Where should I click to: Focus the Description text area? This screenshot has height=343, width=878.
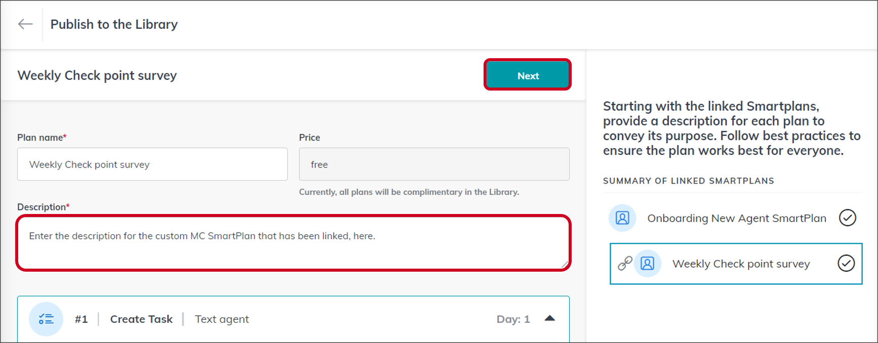pyautogui.click(x=293, y=243)
